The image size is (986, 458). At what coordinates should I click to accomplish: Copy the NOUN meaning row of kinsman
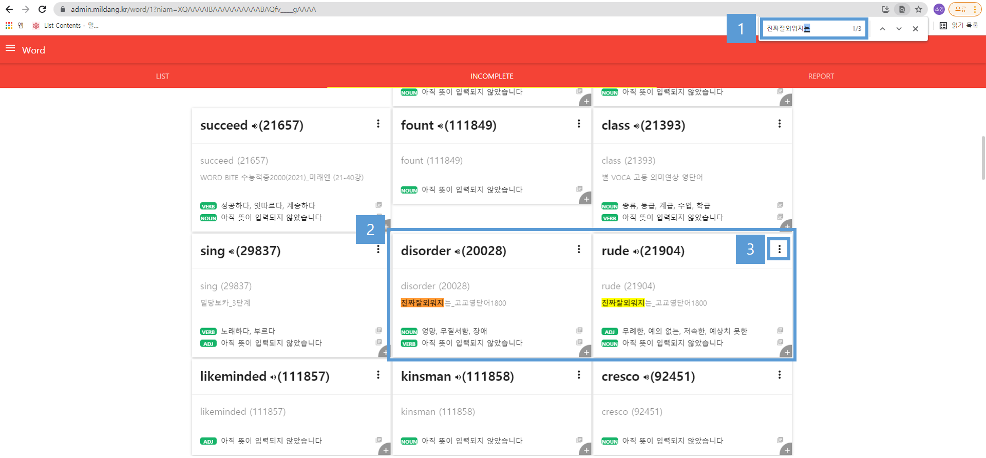pyautogui.click(x=579, y=440)
